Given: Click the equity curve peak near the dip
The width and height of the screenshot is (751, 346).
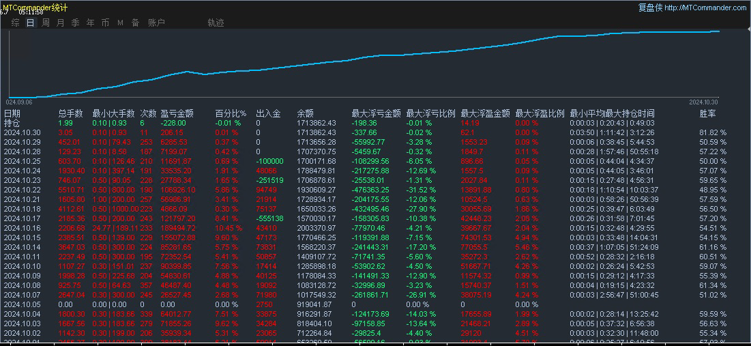Looking at the screenshot, I should [x=188, y=72].
